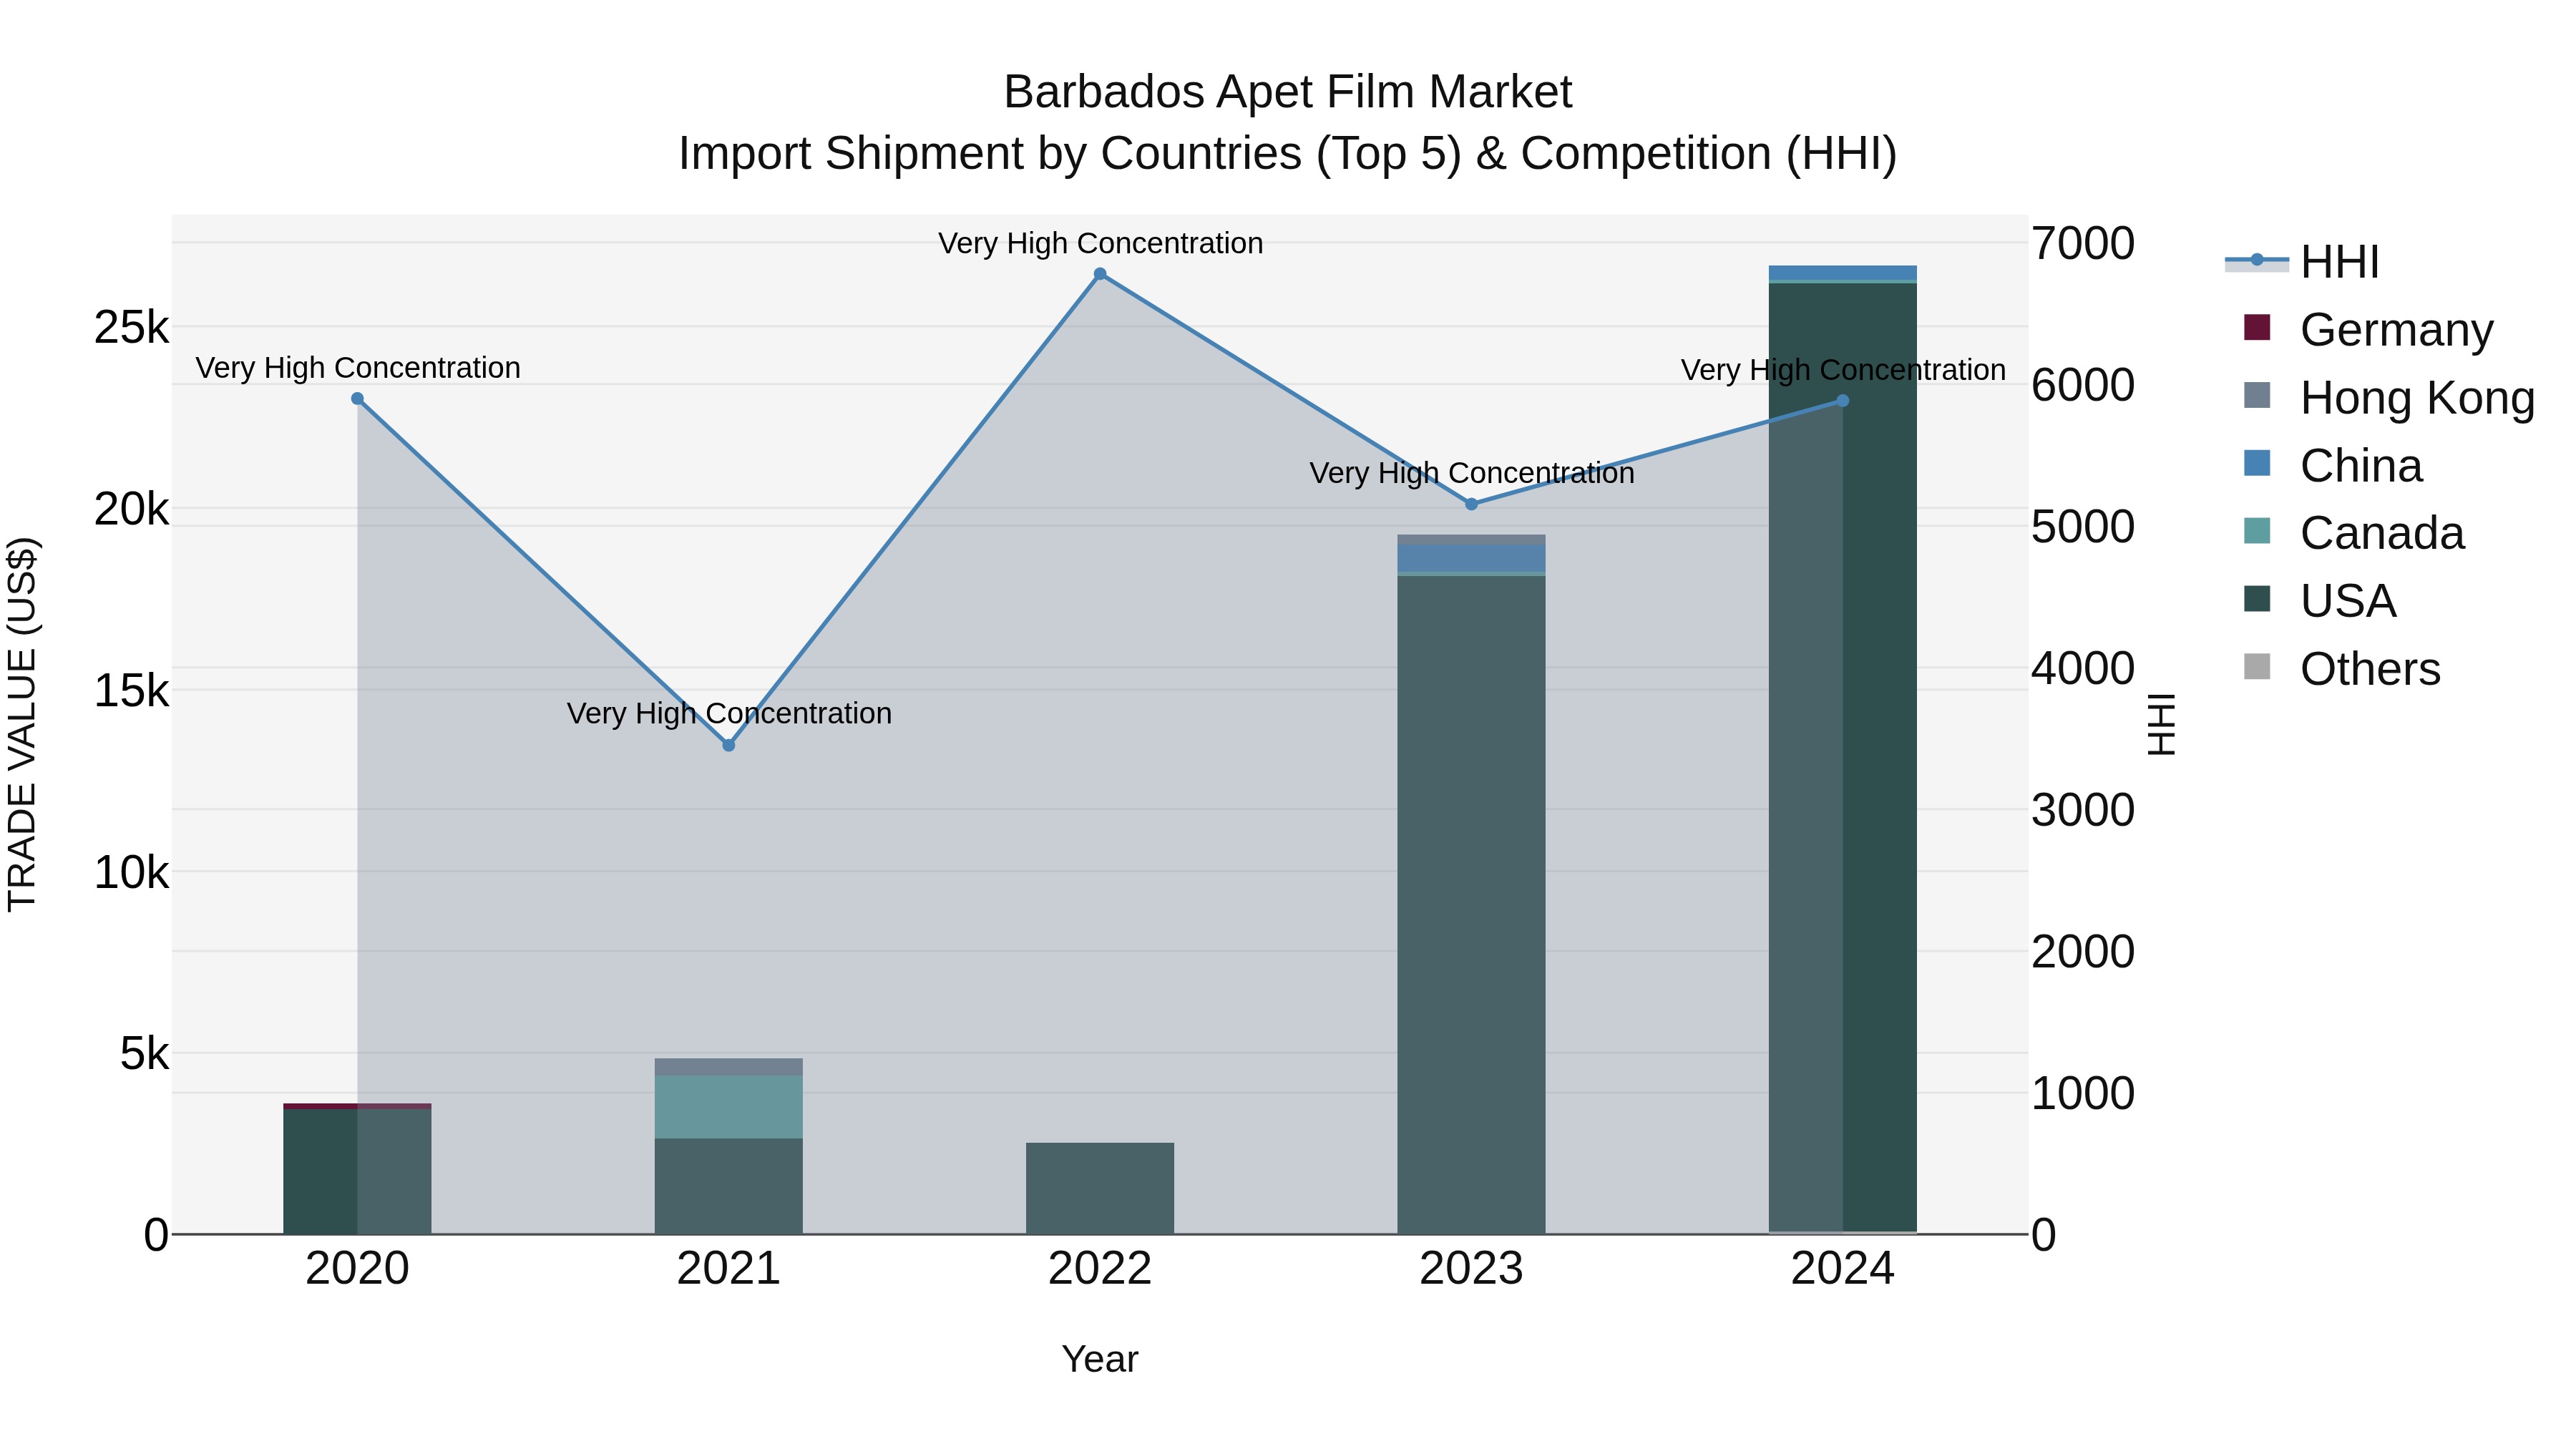Click the 5k trade value axis tick

[144, 1053]
